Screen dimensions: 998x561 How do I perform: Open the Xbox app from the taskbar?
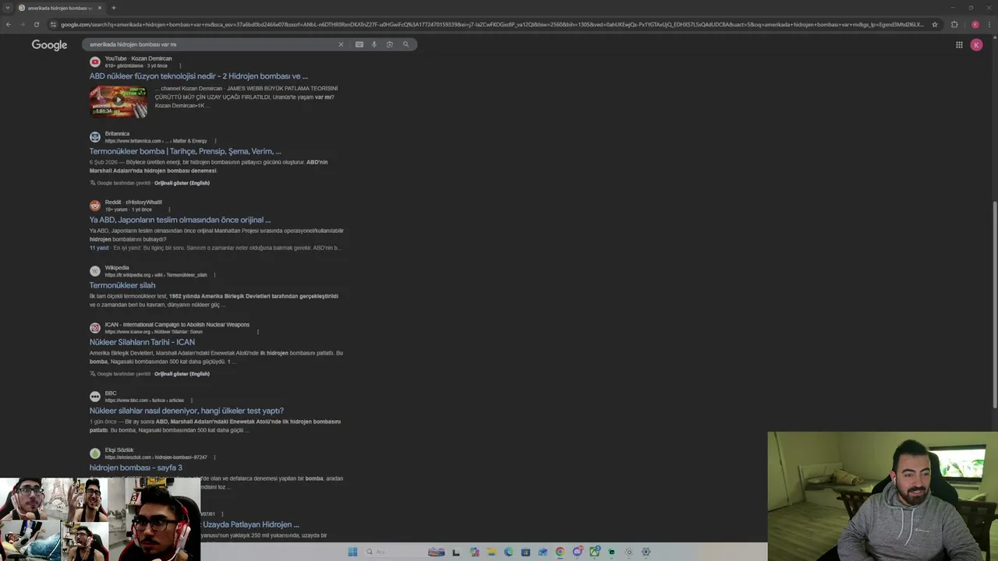click(x=594, y=552)
